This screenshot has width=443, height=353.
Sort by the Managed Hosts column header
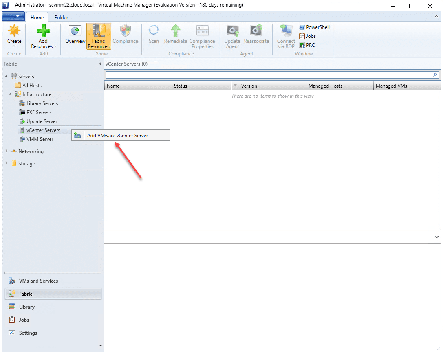340,86
